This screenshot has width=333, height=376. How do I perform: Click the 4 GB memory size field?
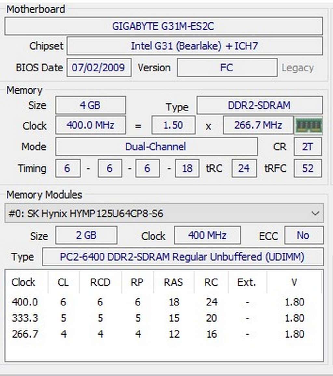pos(90,105)
